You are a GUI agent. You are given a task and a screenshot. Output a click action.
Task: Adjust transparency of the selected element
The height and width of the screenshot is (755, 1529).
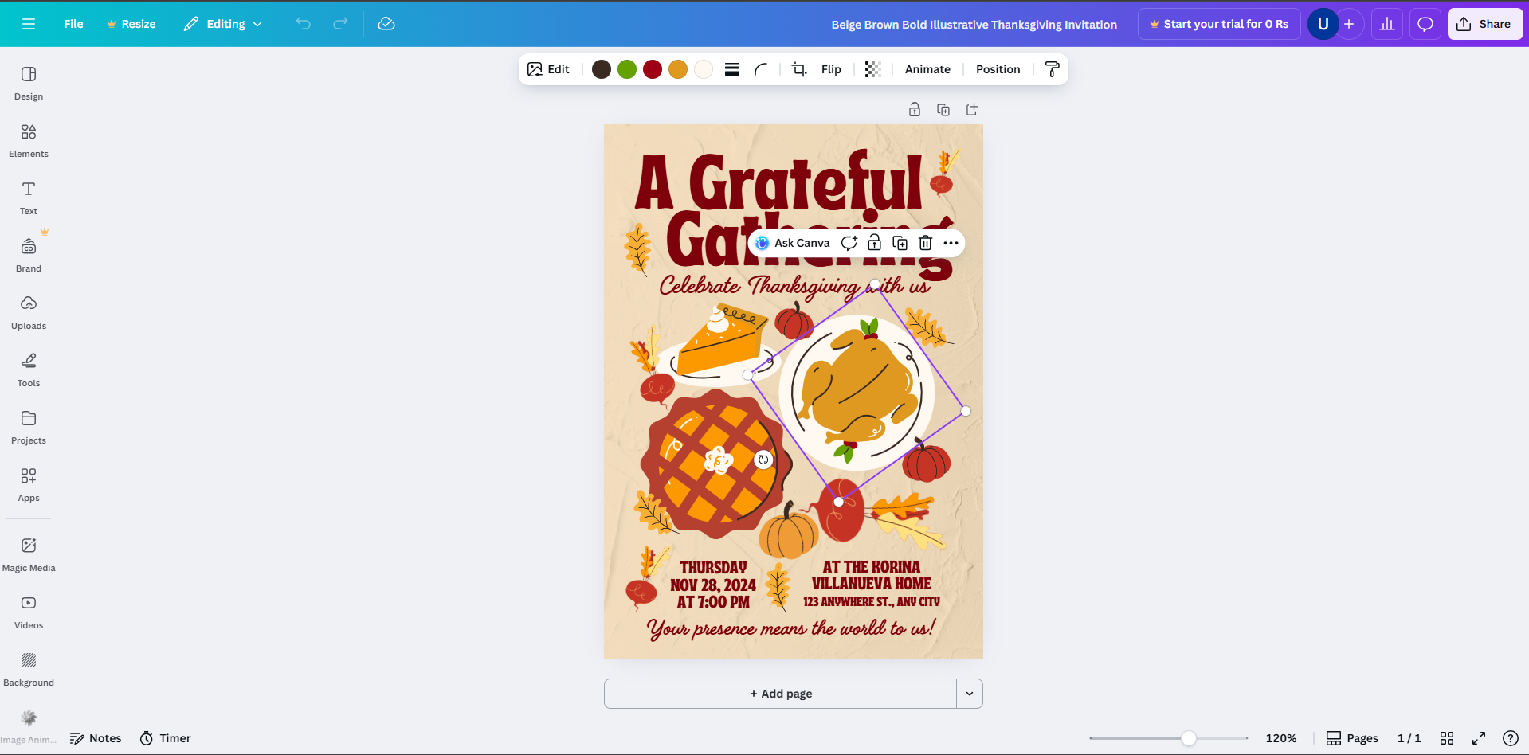[x=872, y=69]
